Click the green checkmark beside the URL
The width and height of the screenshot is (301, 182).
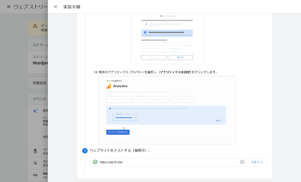[95, 162]
